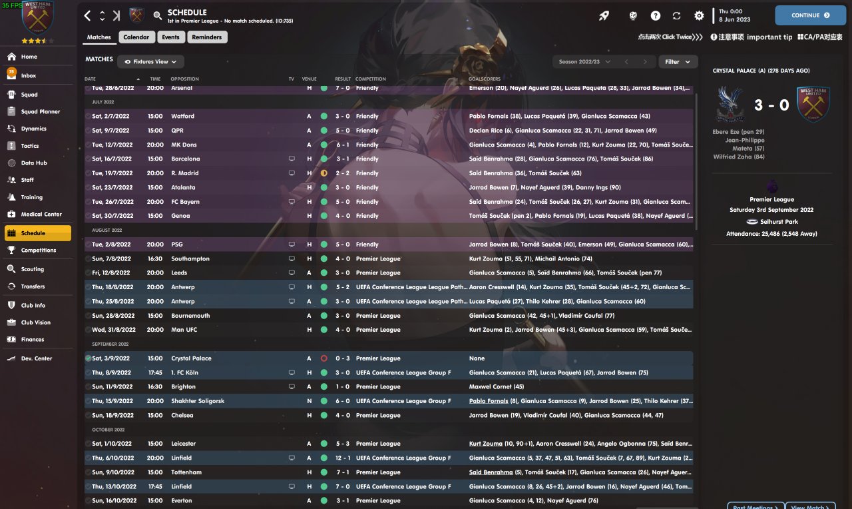Screen dimensions: 852x509
Task: Open the Filter dropdown
Action: tap(678, 62)
